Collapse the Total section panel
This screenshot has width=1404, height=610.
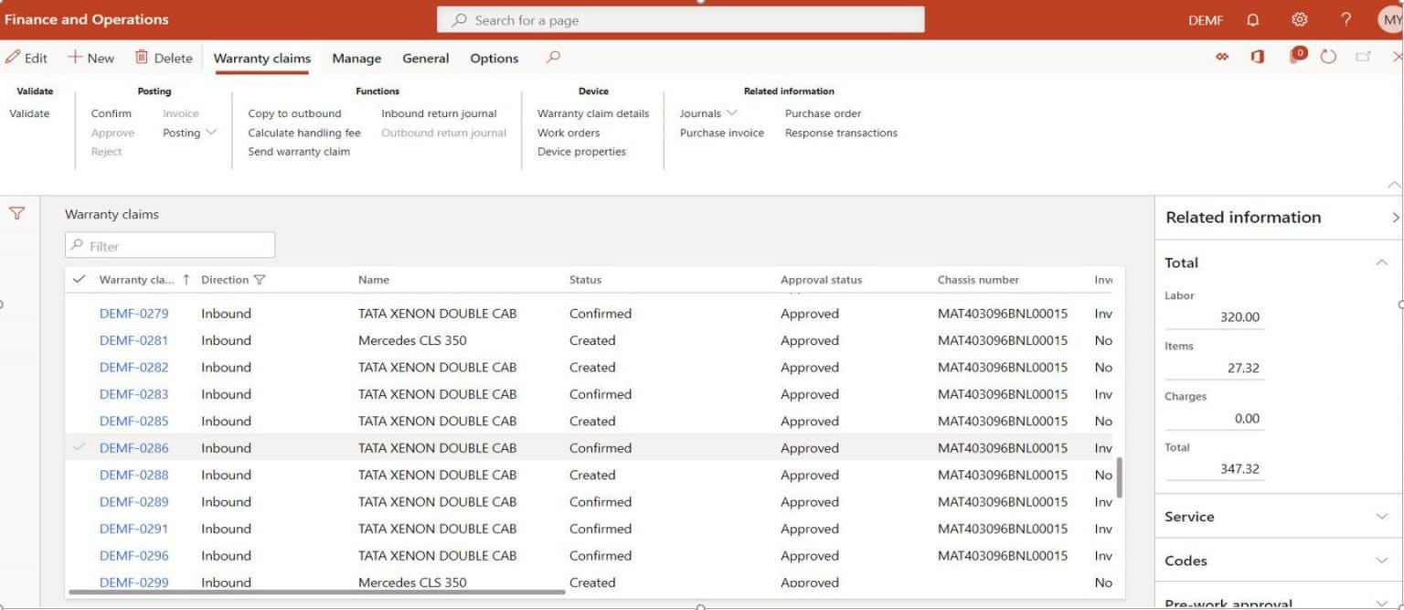[1379, 262]
